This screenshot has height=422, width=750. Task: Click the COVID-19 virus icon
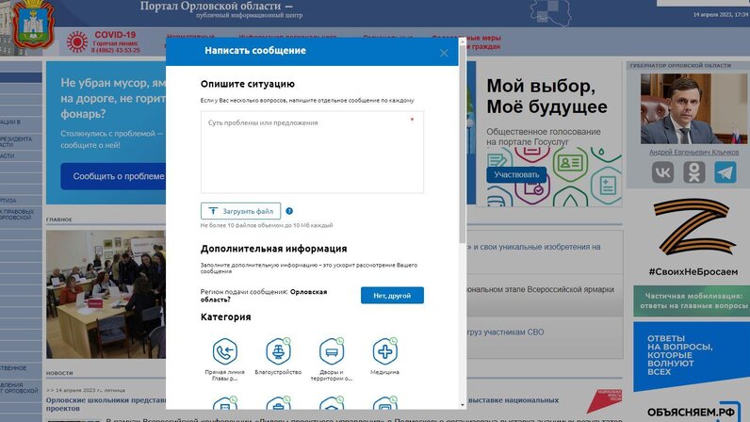tap(77, 42)
